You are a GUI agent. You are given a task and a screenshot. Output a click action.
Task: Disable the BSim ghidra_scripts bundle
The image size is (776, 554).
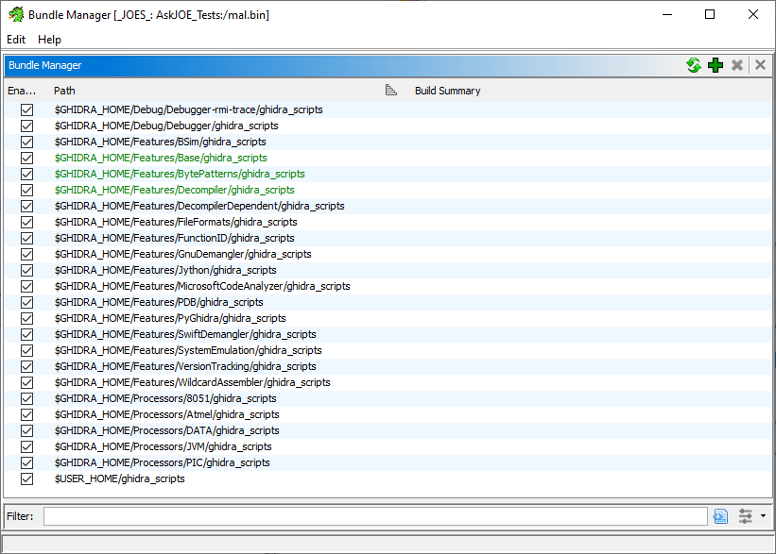tap(26, 142)
